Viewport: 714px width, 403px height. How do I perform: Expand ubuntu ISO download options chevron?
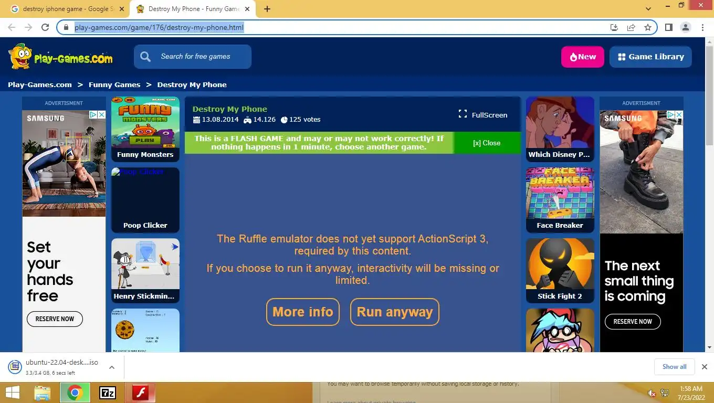coord(112,367)
